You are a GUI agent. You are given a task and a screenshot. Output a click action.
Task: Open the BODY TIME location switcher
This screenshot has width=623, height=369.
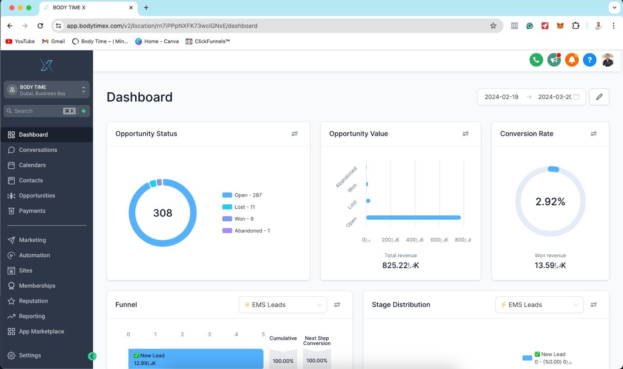47,90
